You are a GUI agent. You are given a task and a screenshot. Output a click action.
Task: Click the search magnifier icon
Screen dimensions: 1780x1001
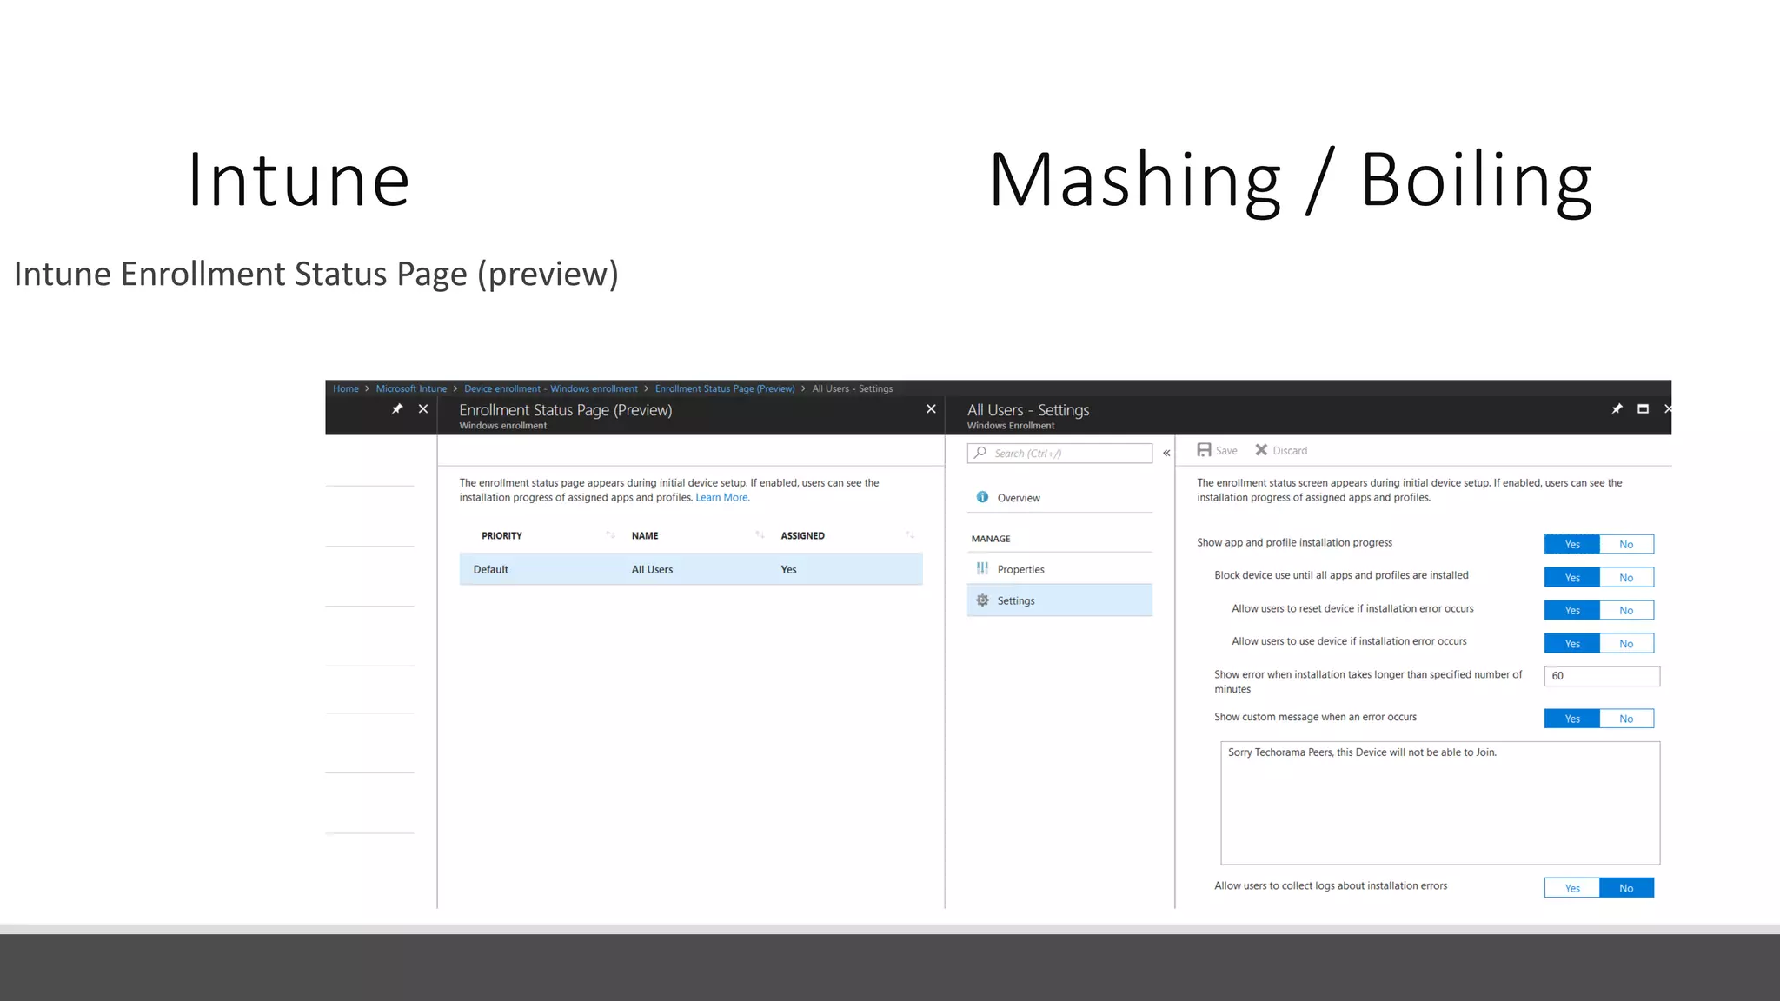980,453
